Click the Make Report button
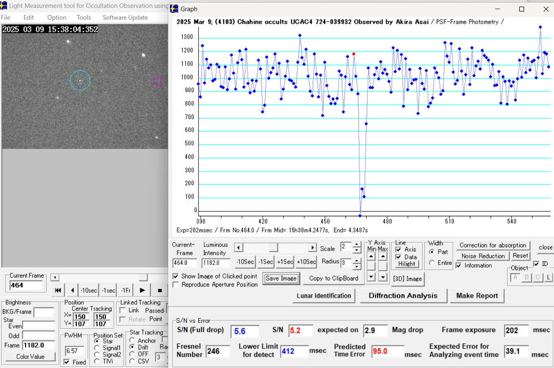The height and width of the screenshot is (368, 554). pos(477,296)
